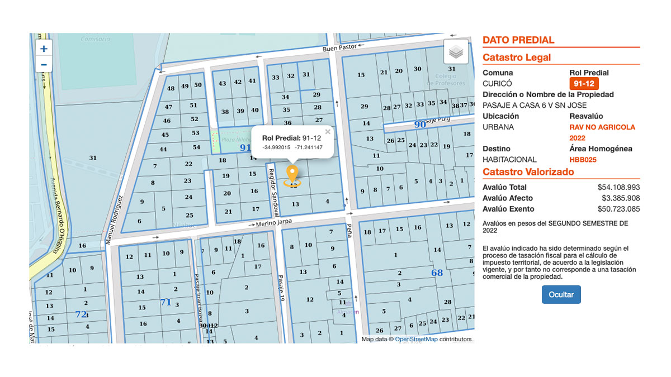The width and height of the screenshot is (671, 377).
Task: Click the orange 91-12 Rol Predial badge
Action: pos(584,84)
